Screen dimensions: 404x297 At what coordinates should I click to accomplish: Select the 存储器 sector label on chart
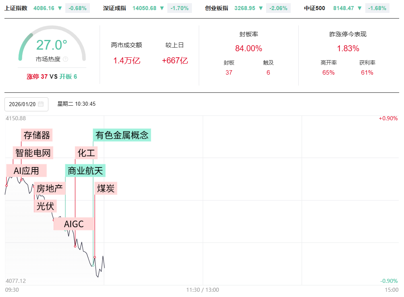[37, 135]
